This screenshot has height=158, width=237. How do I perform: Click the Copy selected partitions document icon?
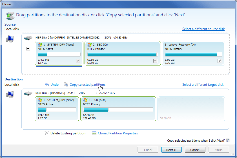pos(66,85)
